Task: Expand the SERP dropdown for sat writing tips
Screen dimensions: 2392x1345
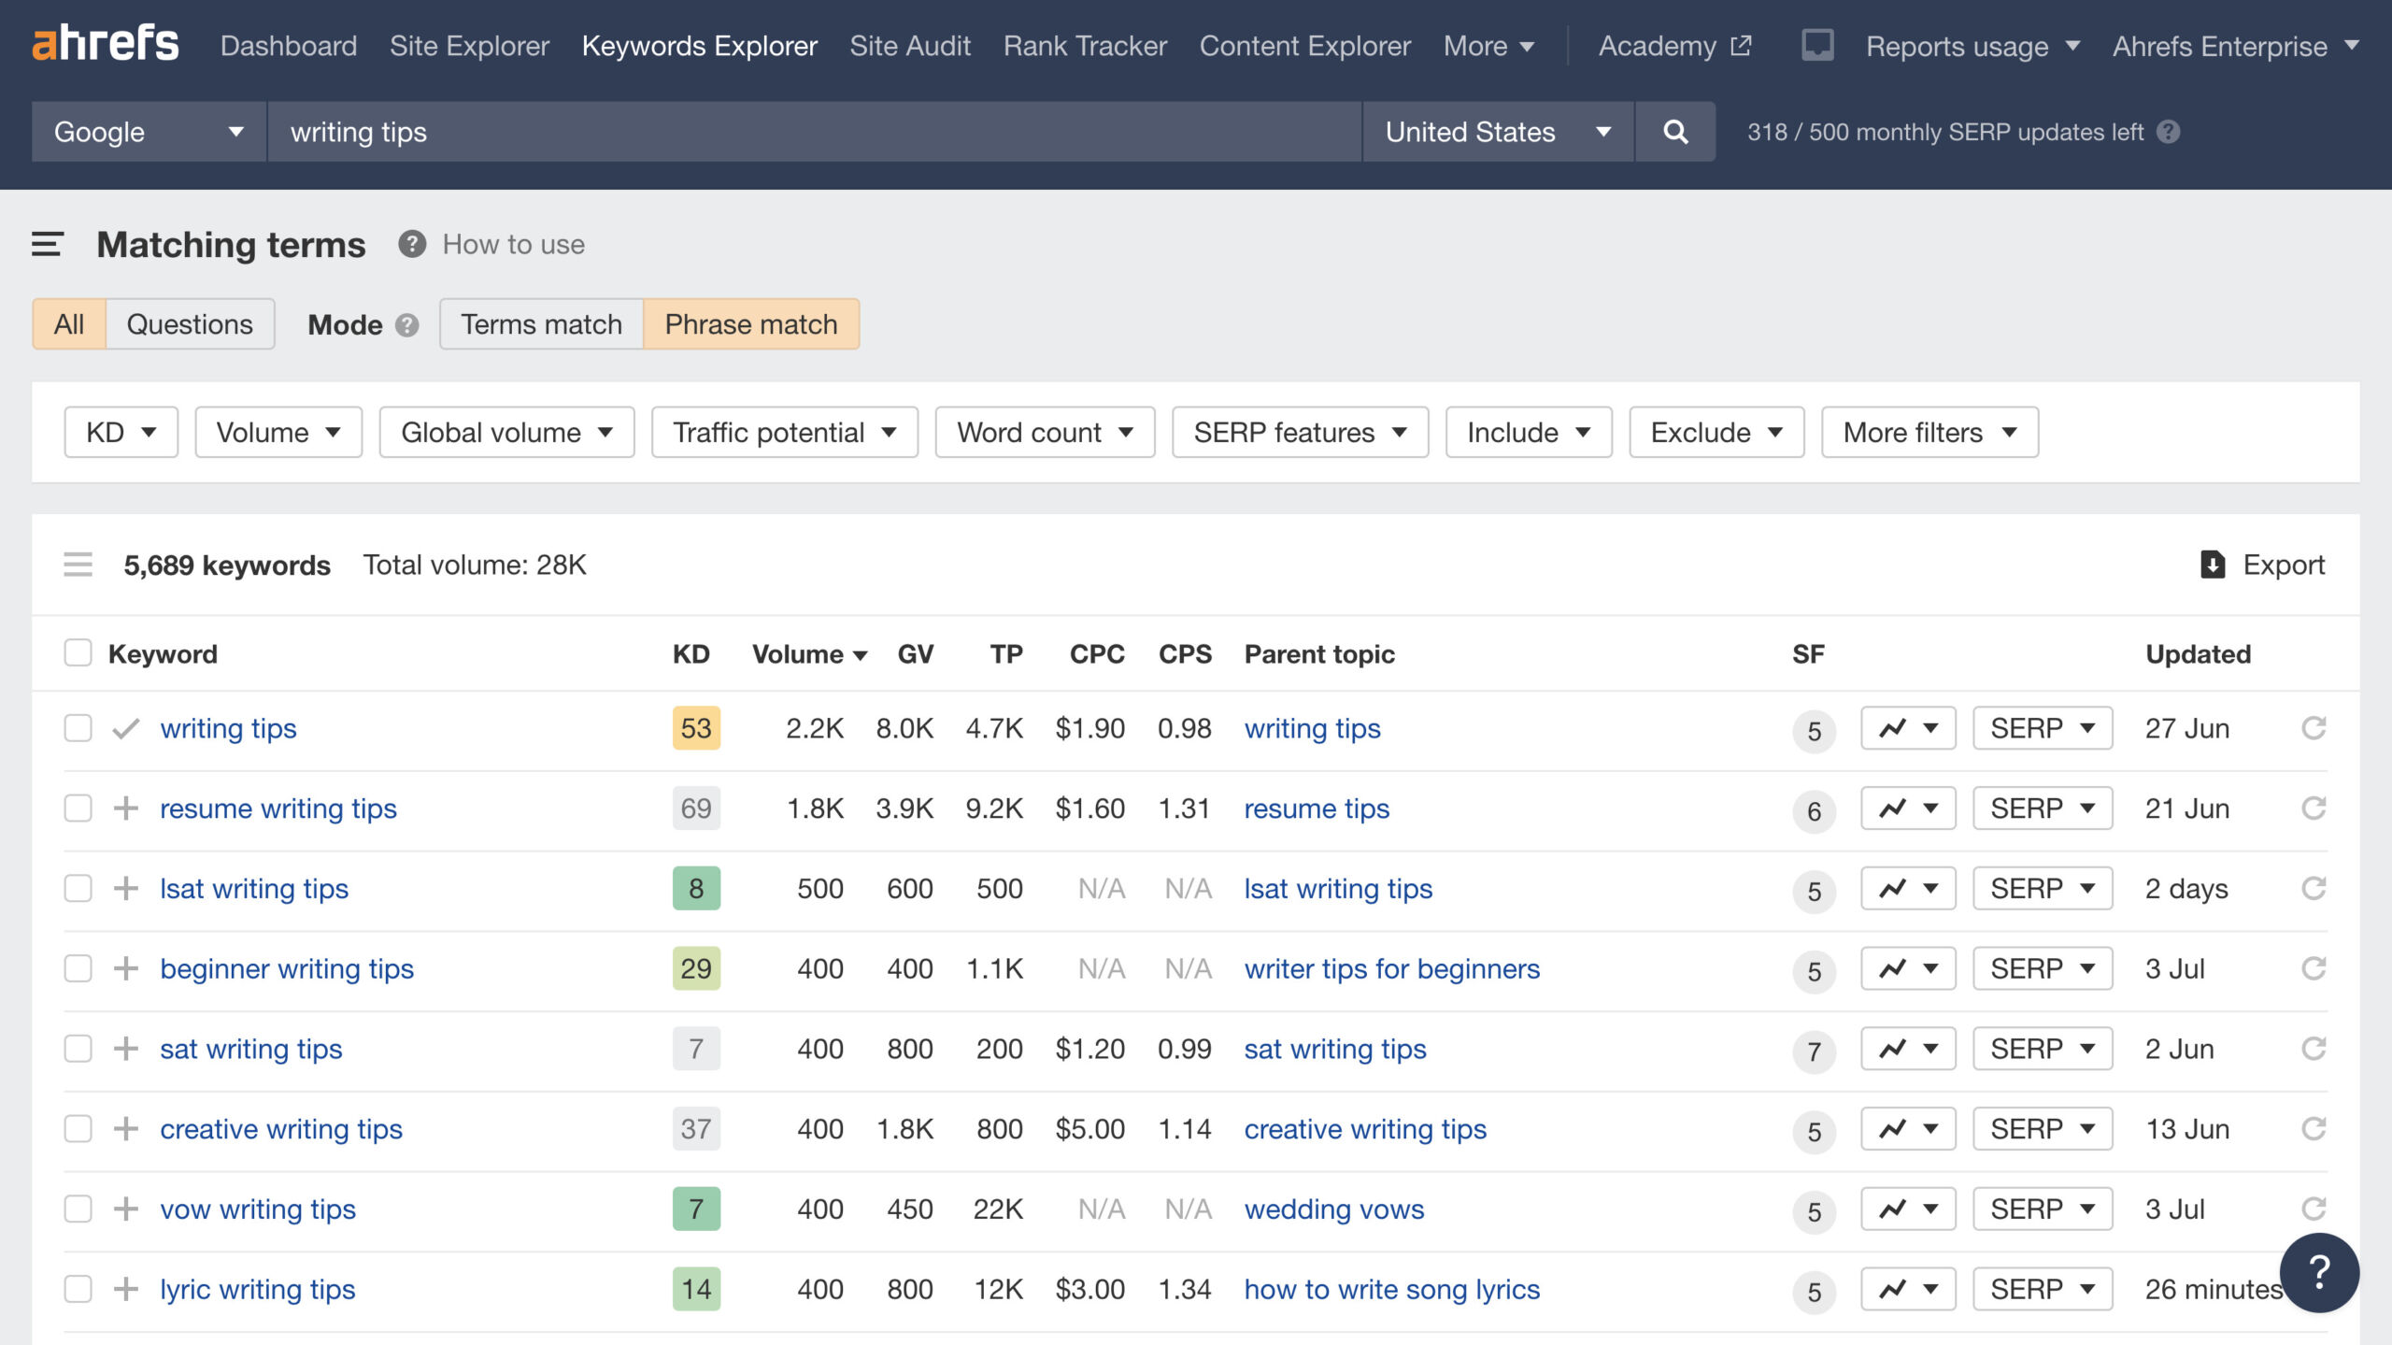Action: coord(2043,1048)
